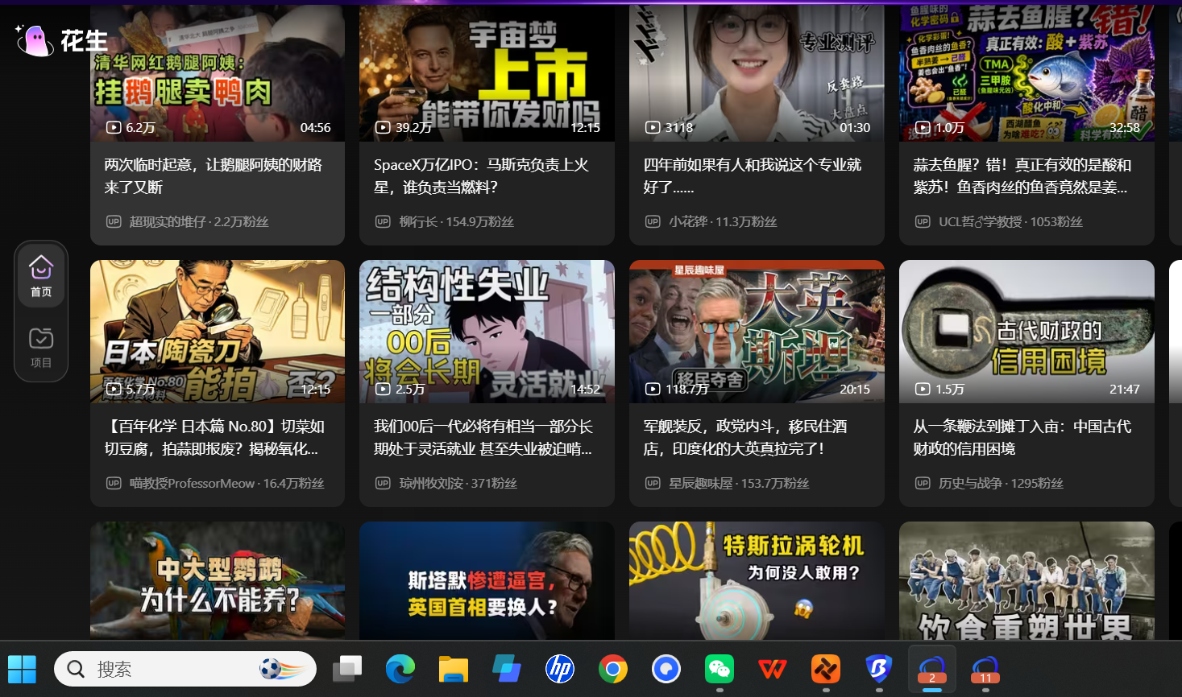Open the 项目 projects sidebar icon

click(x=41, y=347)
